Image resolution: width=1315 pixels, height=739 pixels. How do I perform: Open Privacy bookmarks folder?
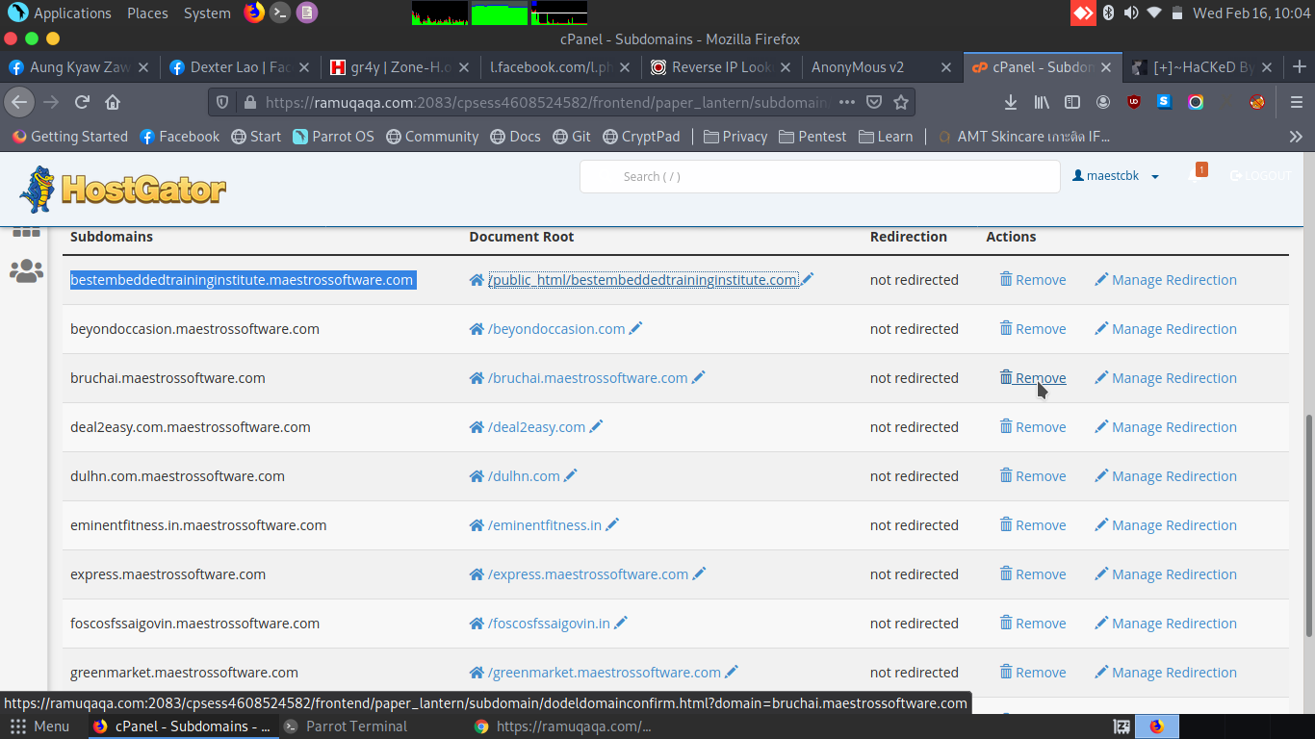point(735,137)
